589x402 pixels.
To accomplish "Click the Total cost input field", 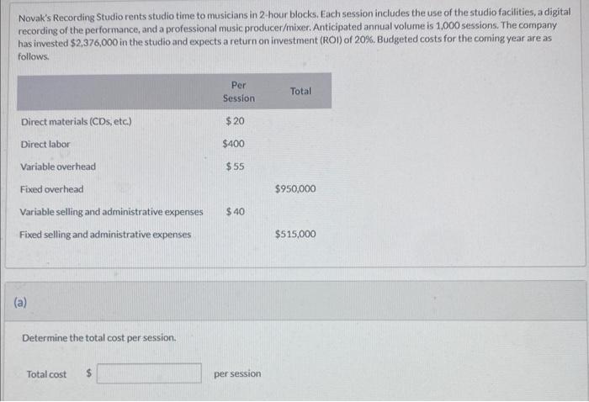I will click(x=149, y=373).
